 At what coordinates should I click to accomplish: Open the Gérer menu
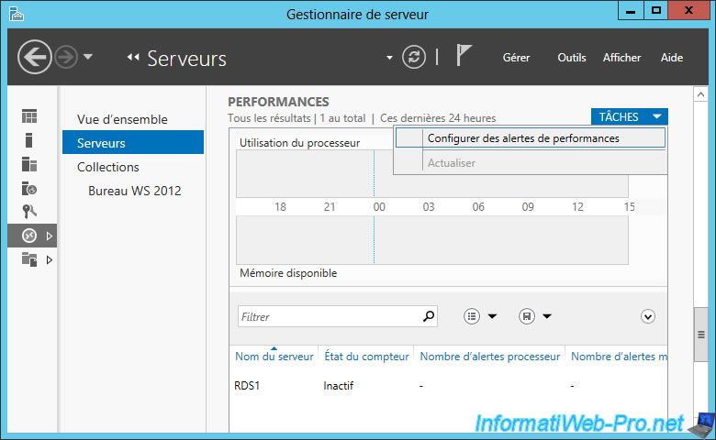[x=516, y=58]
